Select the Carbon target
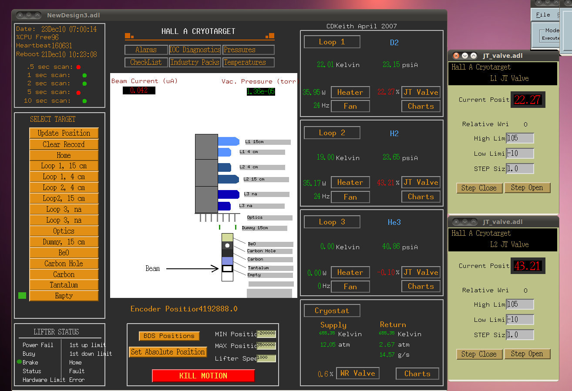 (x=64, y=274)
